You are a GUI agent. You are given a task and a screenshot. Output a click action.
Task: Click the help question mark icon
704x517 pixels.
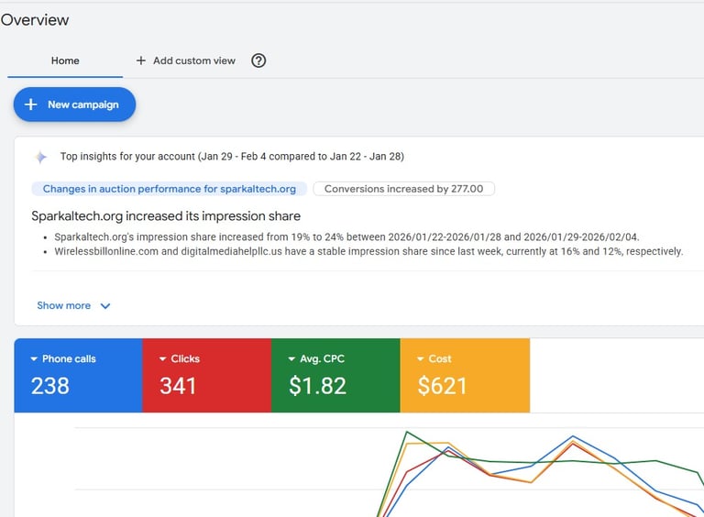(258, 60)
